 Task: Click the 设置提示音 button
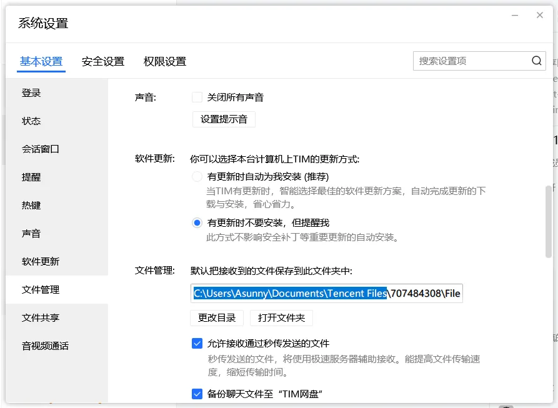click(224, 119)
